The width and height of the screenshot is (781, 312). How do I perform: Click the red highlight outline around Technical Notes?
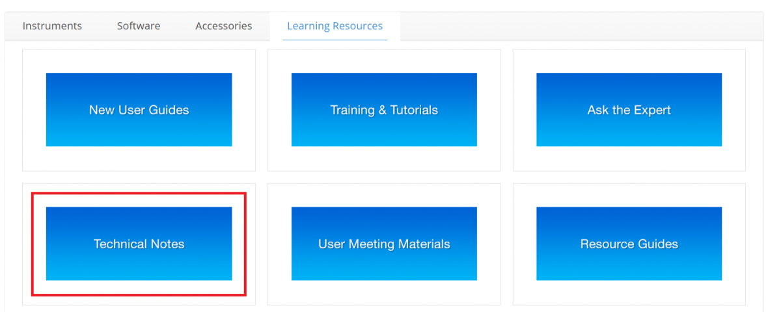pos(33,244)
